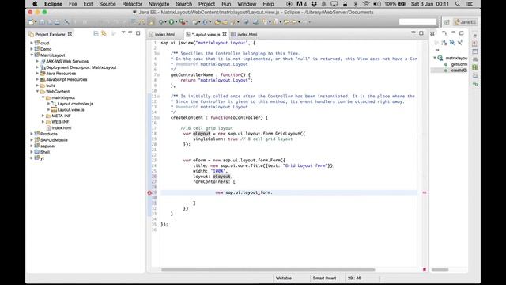Expand the META-INF folder
This screenshot has width=506, height=285.
click(43, 116)
